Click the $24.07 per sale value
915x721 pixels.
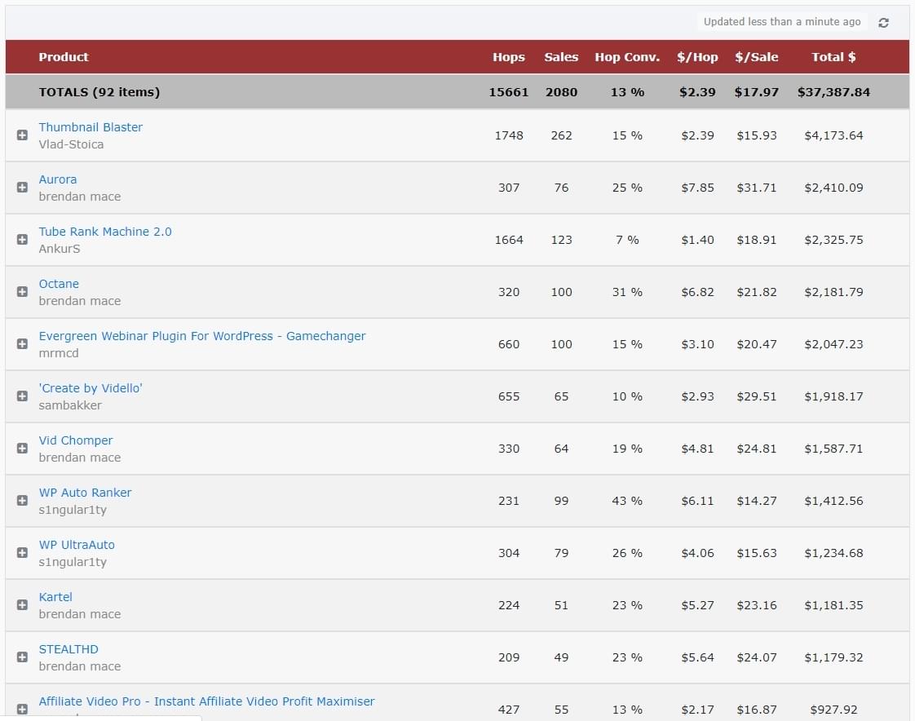757,657
